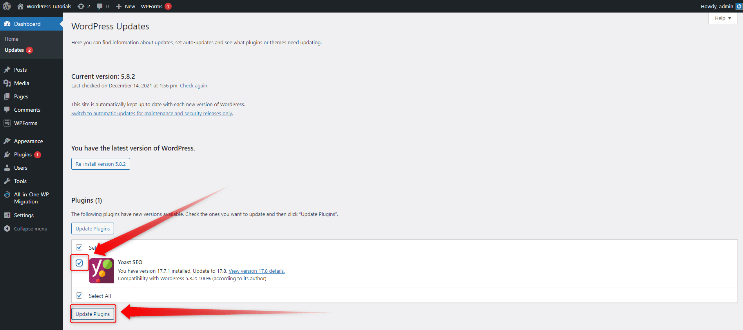The height and width of the screenshot is (330, 743).
Task: Click the Plugins plug icon
Action: coord(7,154)
